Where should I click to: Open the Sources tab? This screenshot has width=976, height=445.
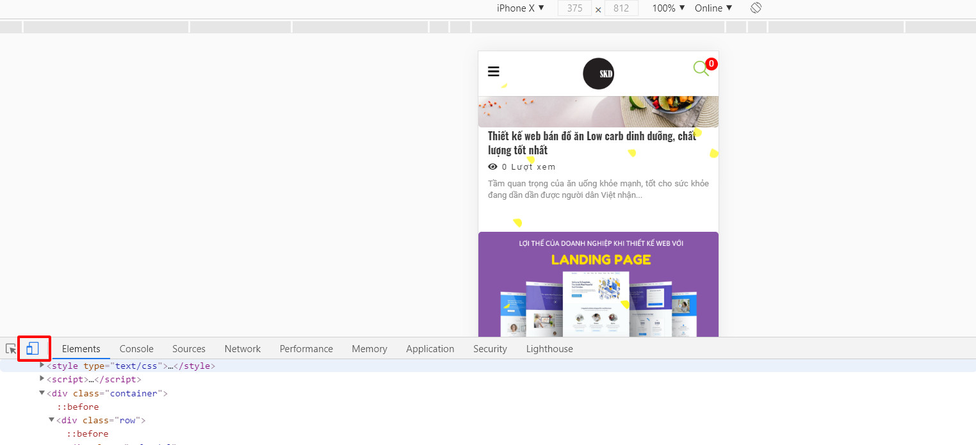pos(189,349)
